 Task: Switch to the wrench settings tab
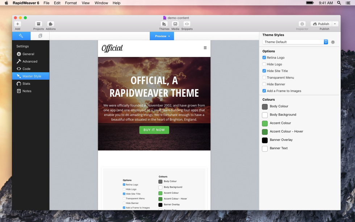[x=21, y=36]
